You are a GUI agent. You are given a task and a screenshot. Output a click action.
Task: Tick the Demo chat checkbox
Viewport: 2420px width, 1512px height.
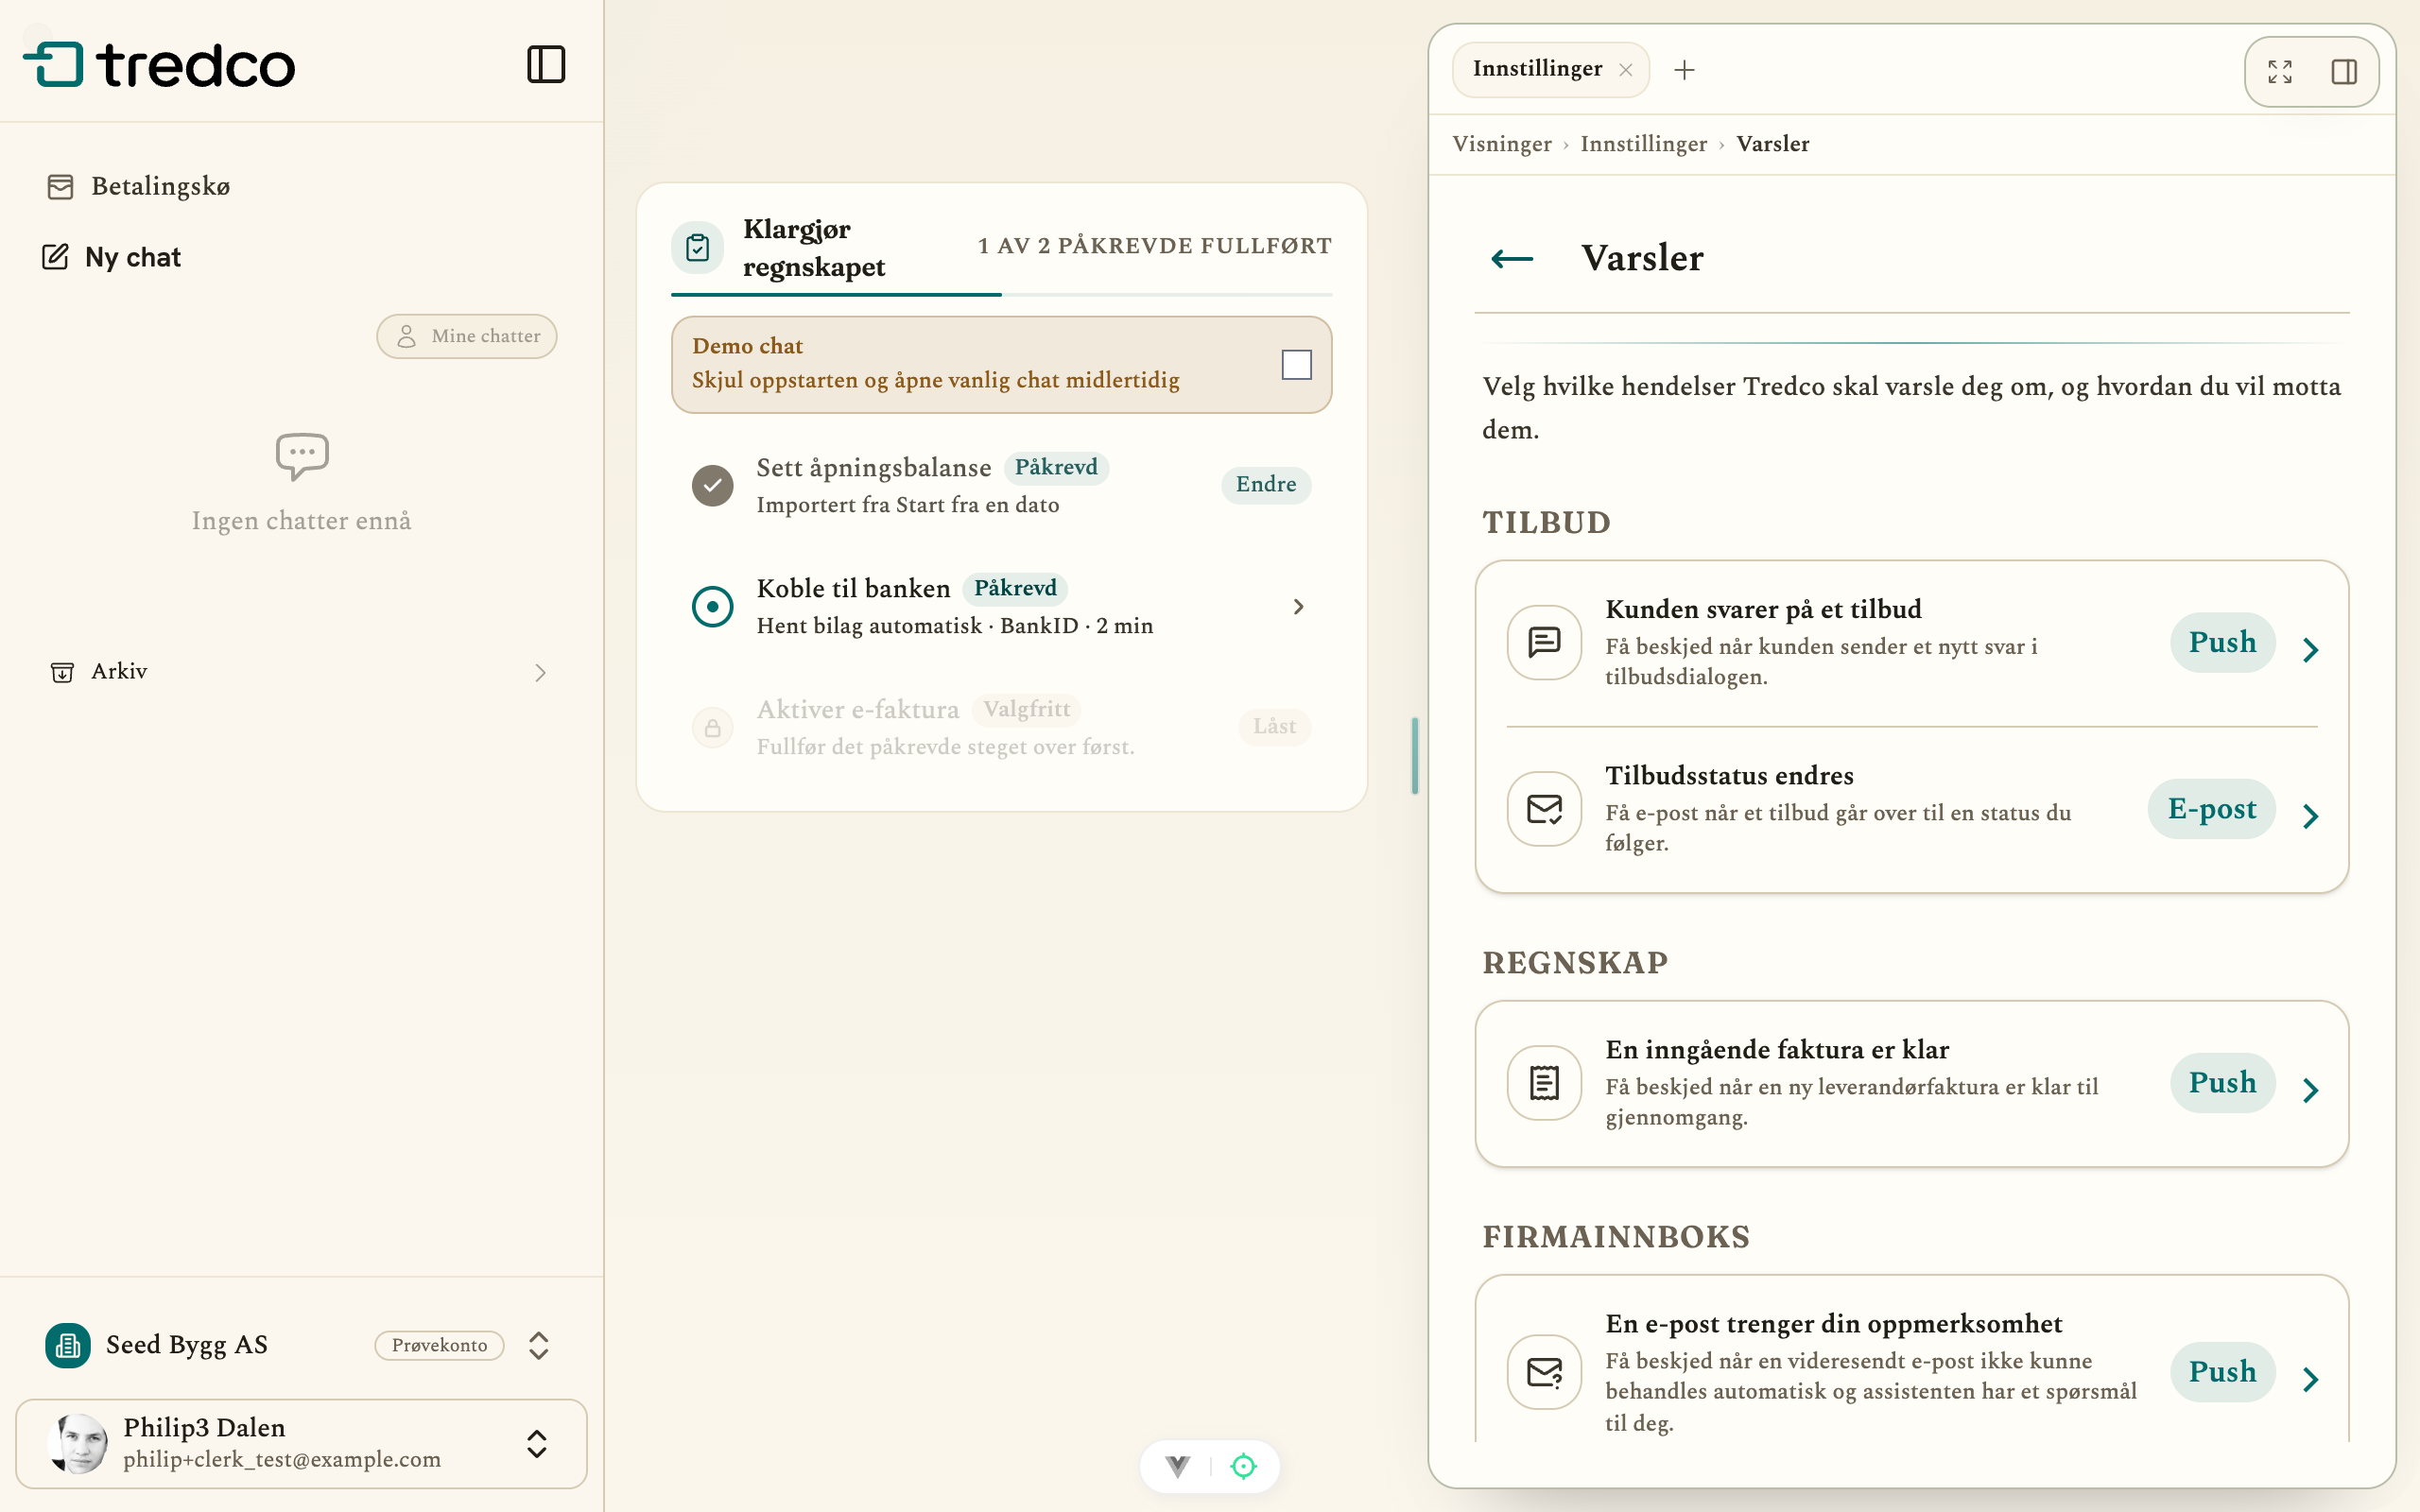[x=1296, y=365]
